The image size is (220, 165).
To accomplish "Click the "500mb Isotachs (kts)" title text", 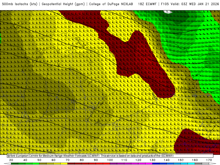I will click(20, 4).
